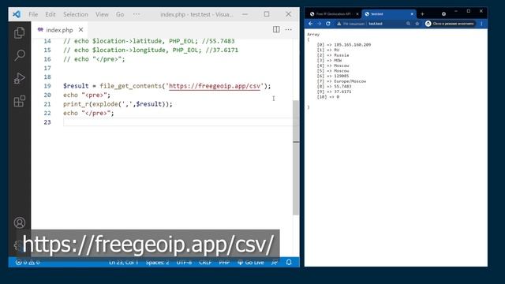Click the 55.7483 value in browser output
Screen dimensions: 505x284
point(342,86)
